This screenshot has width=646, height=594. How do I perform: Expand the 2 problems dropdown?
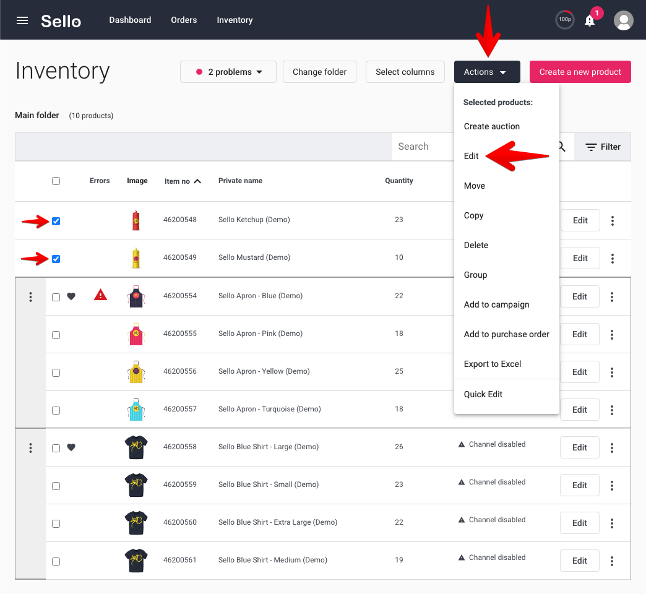(228, 72)
